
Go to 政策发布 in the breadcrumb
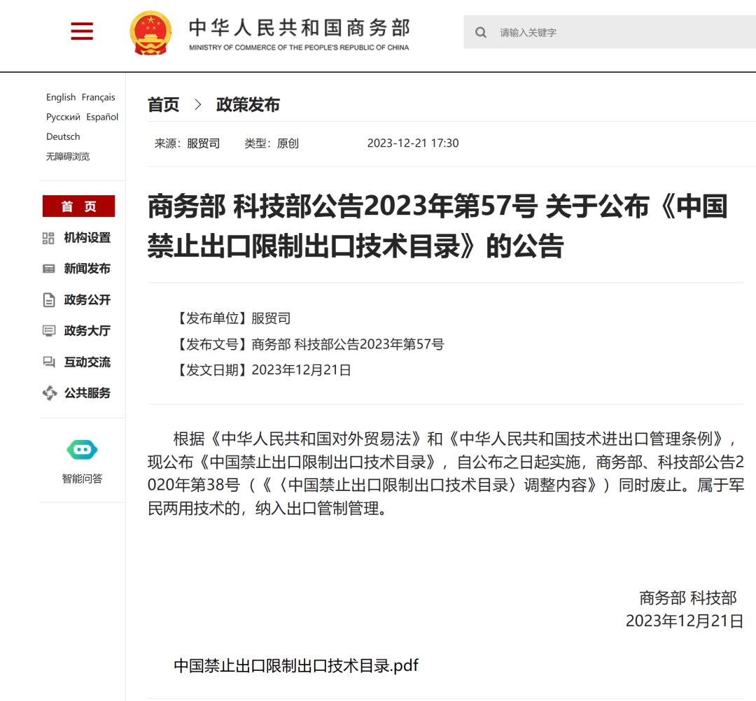point(248,104)
